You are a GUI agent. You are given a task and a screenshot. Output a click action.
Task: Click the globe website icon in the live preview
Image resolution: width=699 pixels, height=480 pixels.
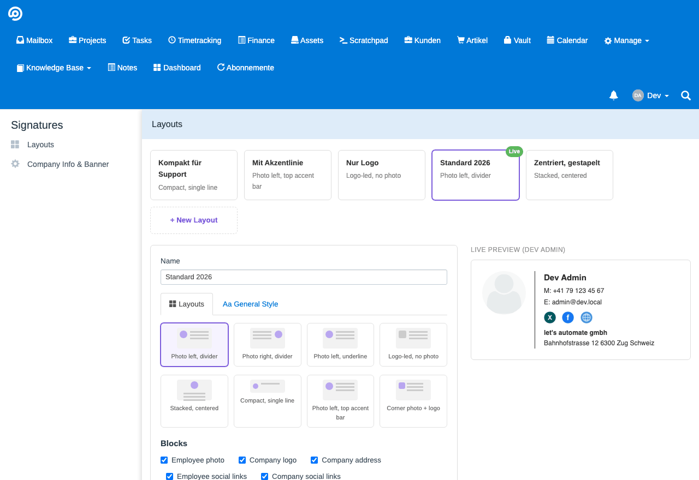(587, 317)
